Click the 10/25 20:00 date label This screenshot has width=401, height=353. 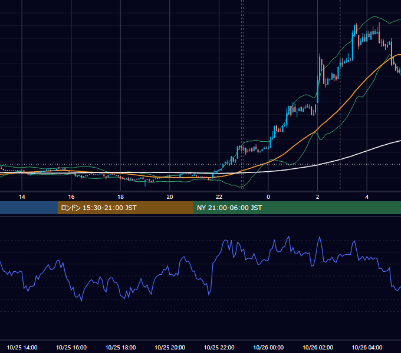point(170,347)
